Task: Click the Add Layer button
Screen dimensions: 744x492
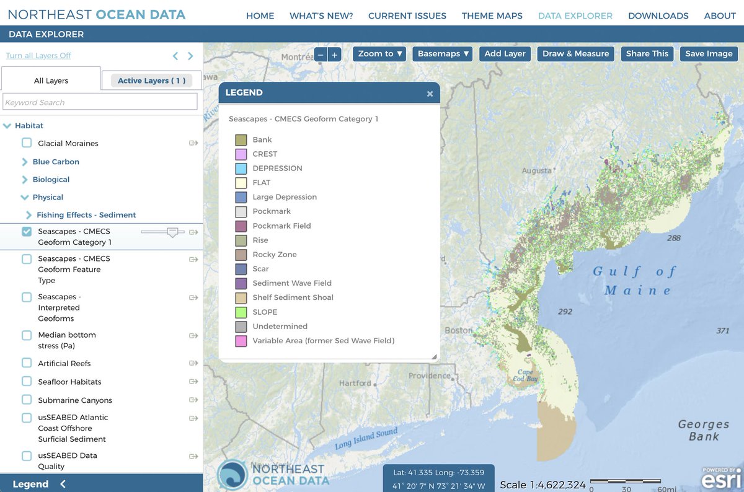Action: click(x=505, y=54)
